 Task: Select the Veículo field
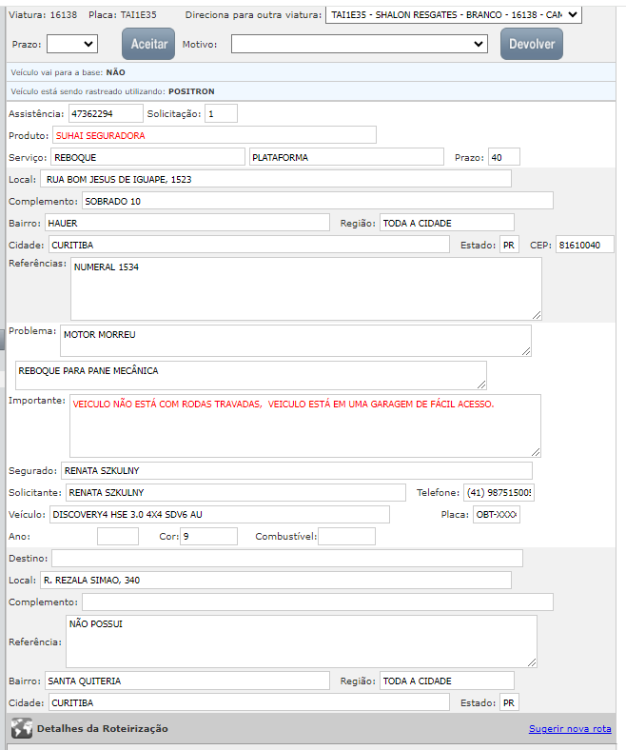219,515
